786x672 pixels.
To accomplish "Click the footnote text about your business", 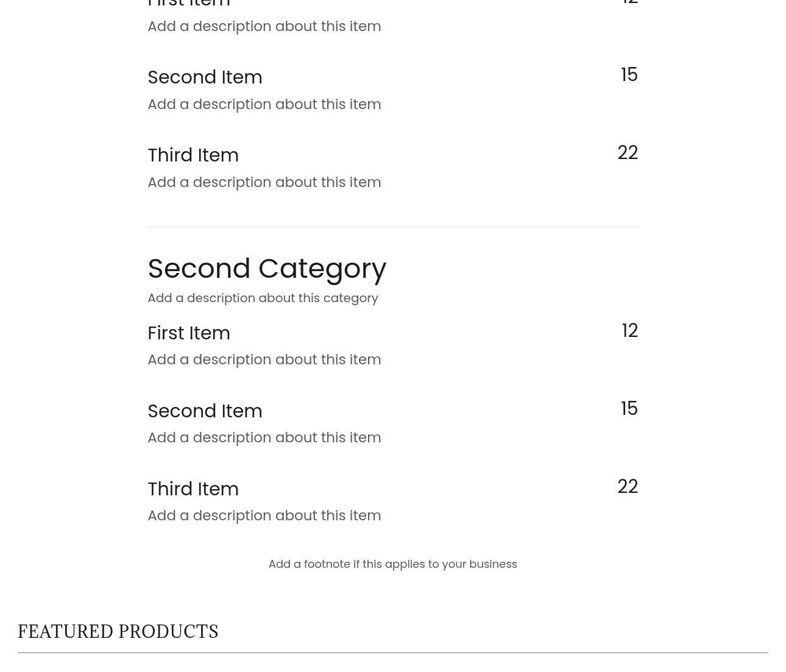I will [392, 564].
